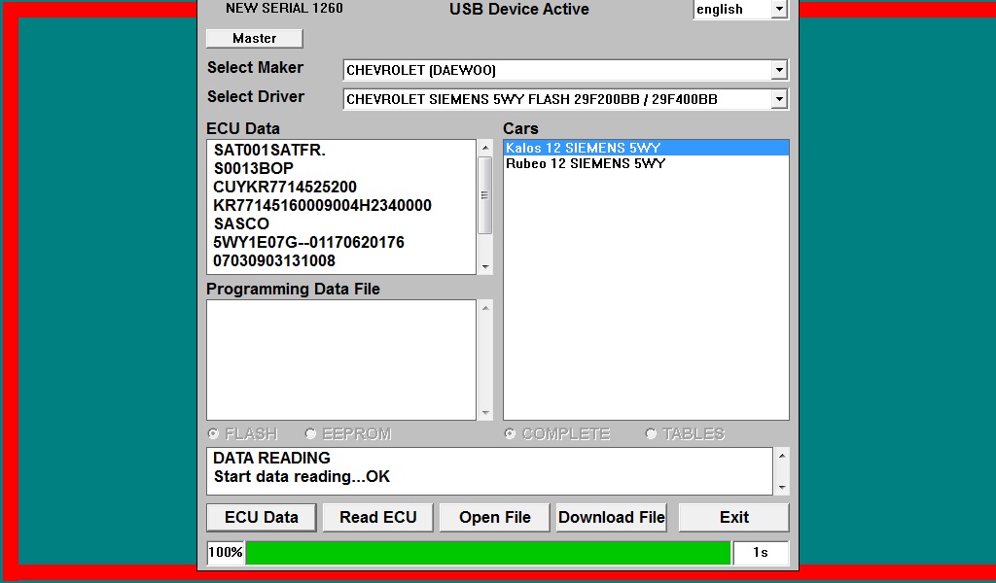The image size is (996, 583).
Task: Click inside the empty Programming Data File box
Action: pyautogui.click(x=341, y=360)
